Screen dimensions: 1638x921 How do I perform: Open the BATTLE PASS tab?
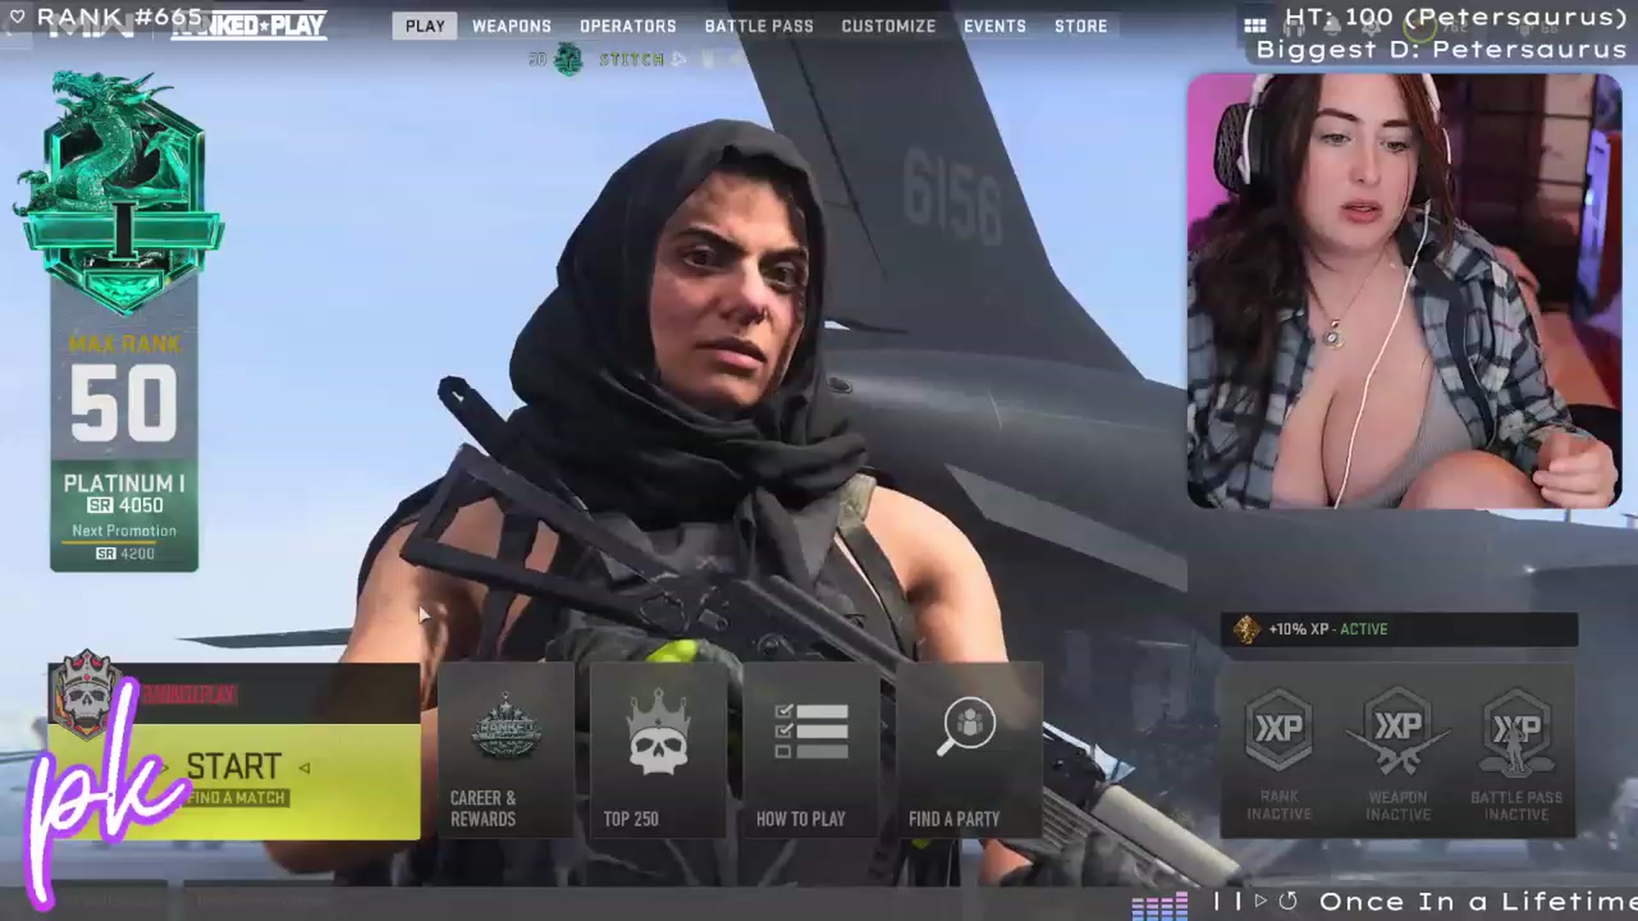coord(759,26)
